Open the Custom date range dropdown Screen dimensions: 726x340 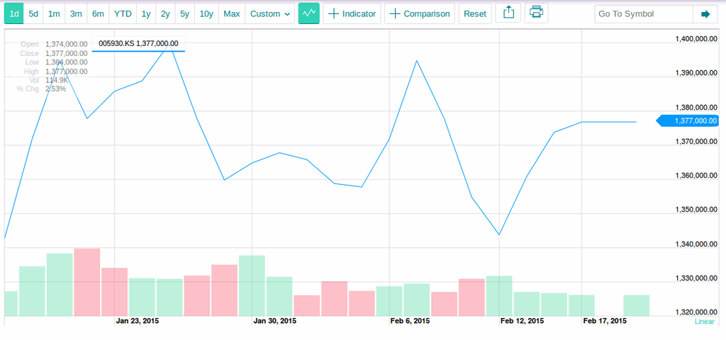pos(270,13)
